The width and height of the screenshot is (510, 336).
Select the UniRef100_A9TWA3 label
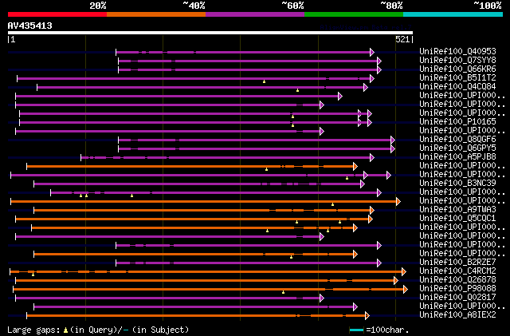(457, 210)
